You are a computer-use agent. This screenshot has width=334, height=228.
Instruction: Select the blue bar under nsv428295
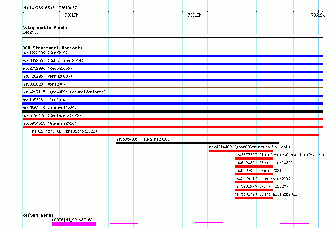(x=173, y=80)
